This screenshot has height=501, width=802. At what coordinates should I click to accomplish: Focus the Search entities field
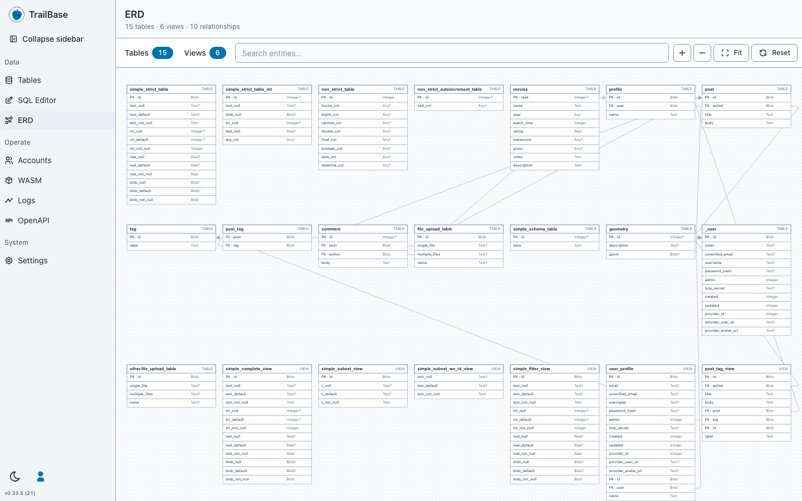click(452, 53)
